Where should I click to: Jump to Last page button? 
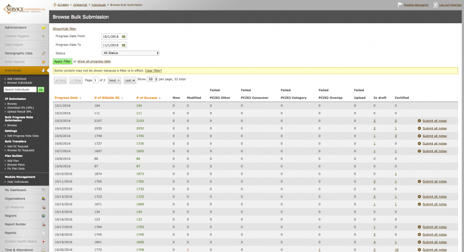[x=129, y=80]
